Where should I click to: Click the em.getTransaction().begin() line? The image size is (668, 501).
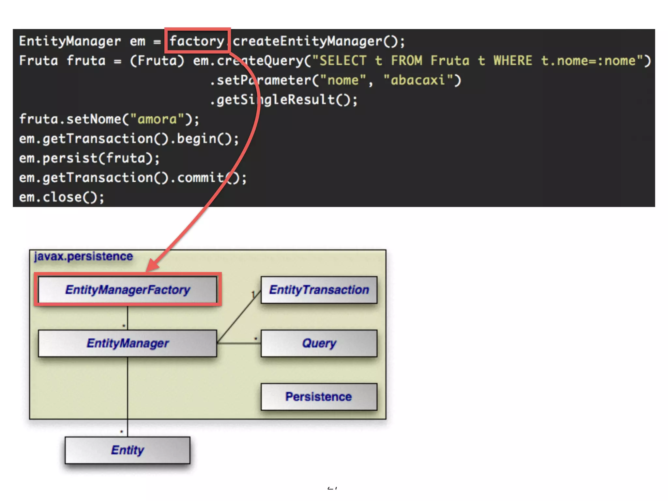tap(129, 139)
